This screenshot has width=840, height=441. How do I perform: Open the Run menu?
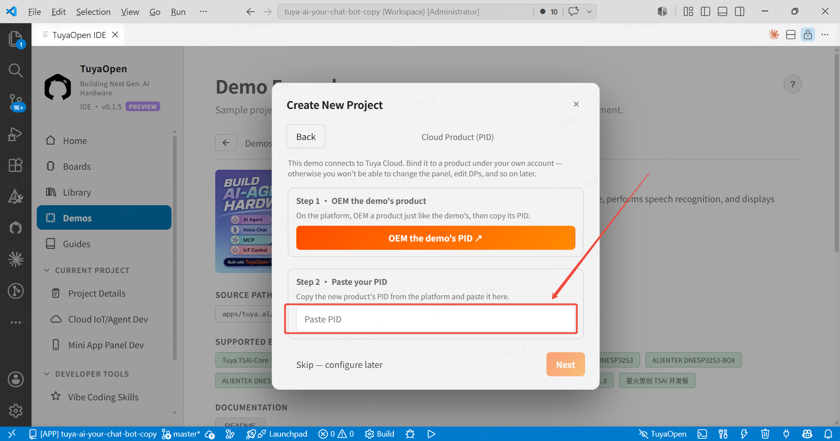click(x=178, y=12)
